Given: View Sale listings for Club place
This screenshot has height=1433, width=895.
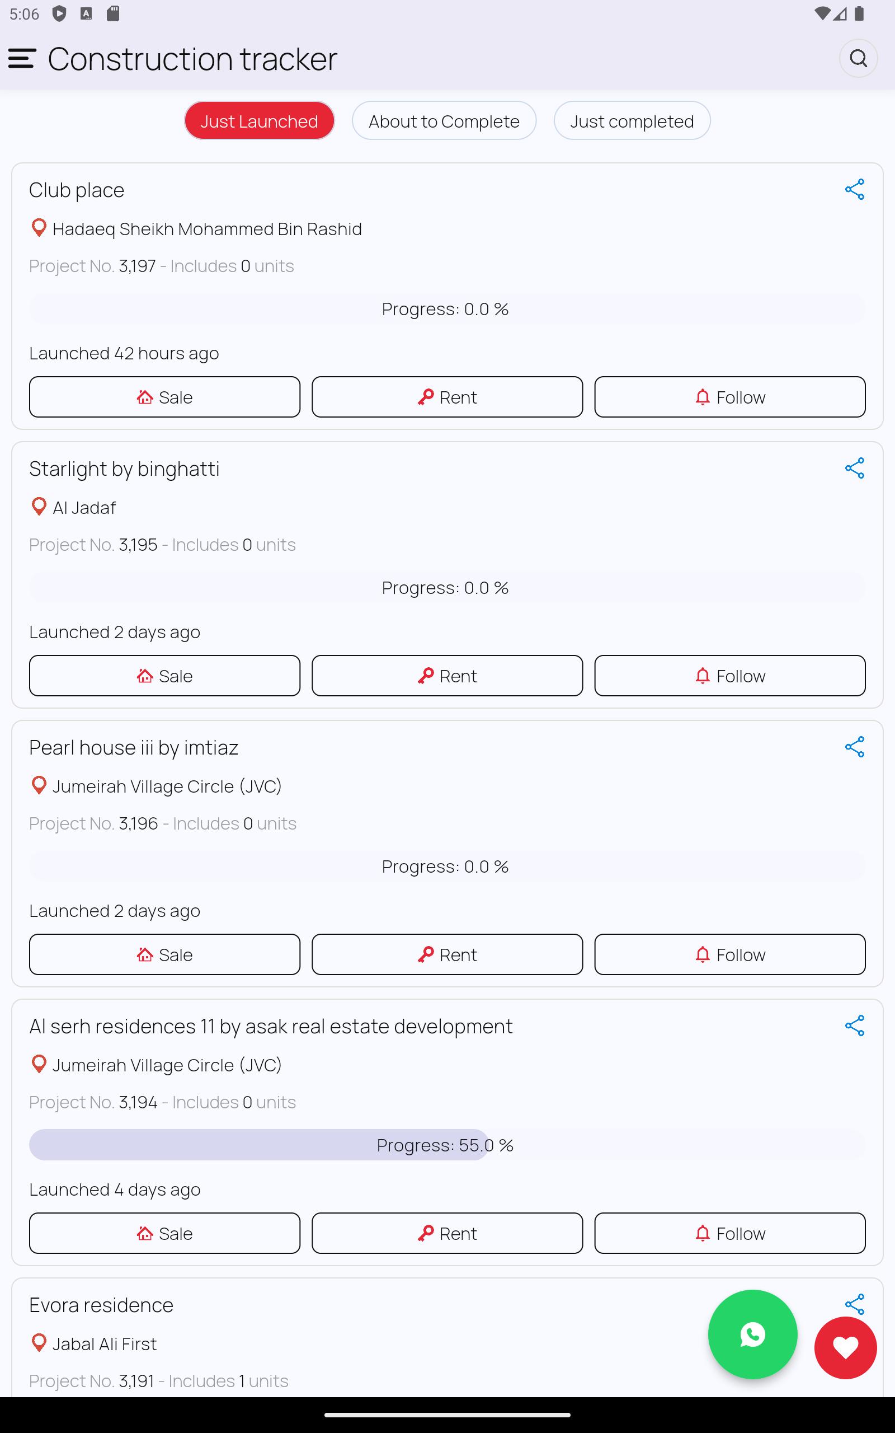Looking at the screenshot, I should click(x=164, y=397).
